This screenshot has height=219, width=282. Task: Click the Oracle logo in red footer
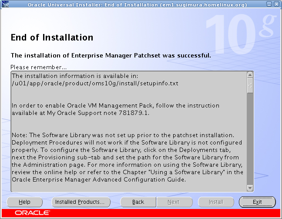coord(32,213)
